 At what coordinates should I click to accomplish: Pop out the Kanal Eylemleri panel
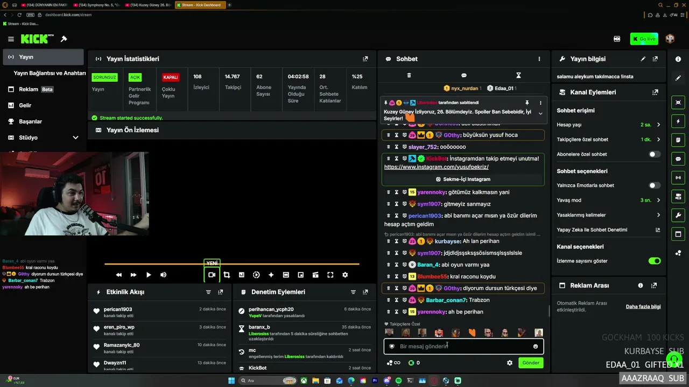click(x=655, y=92)
